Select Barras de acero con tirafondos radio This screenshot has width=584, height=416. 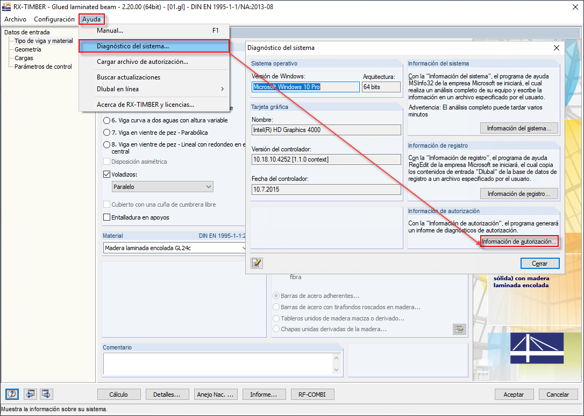tap(276, 307)
